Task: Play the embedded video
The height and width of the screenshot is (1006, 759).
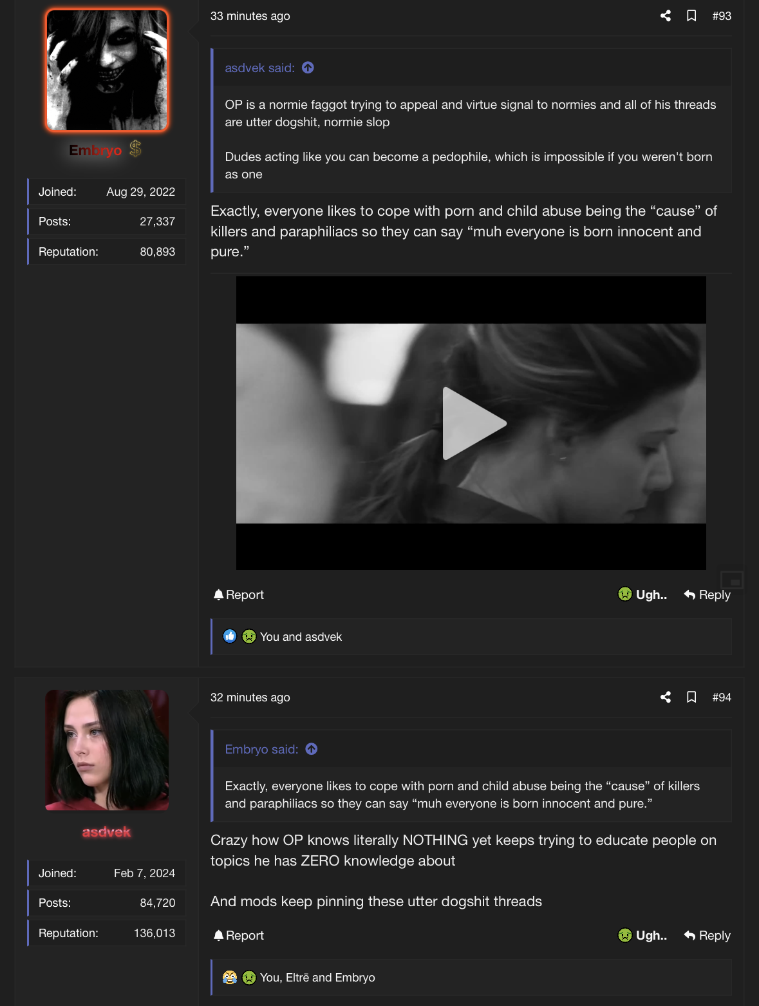Action: tap(474, 423)
